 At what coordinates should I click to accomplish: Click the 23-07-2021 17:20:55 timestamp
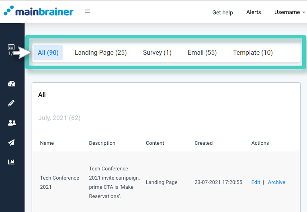(x=218, y=182)
